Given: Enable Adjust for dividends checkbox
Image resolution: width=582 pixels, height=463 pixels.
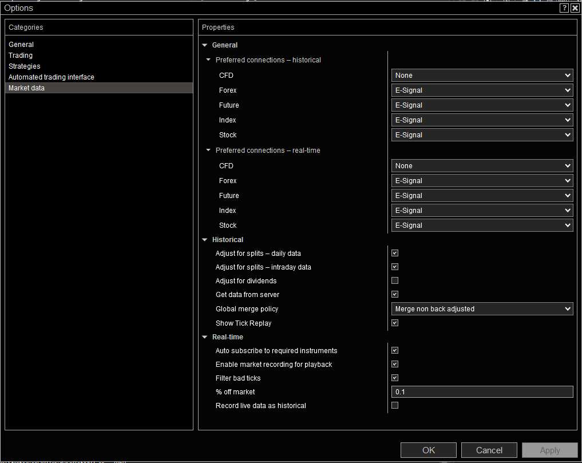Looking at the screenshot, I should (395, 280).
